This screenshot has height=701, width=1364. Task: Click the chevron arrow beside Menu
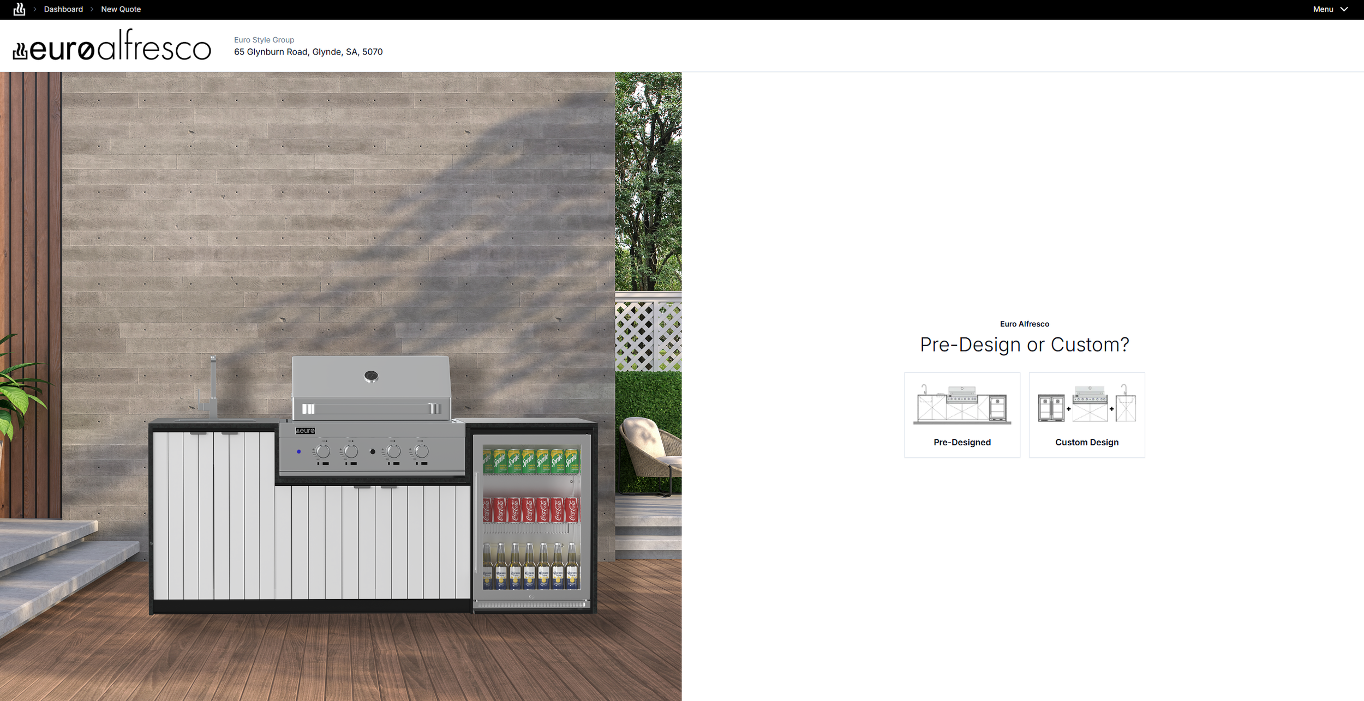[1344, 9]
